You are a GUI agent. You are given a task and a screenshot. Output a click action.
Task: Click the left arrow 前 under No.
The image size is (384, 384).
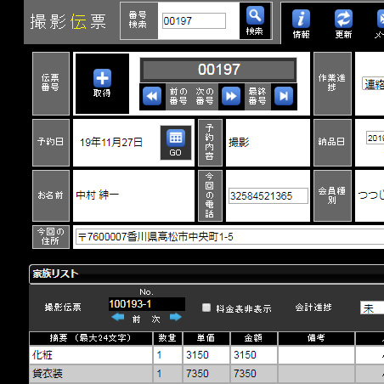pos(118,317)
